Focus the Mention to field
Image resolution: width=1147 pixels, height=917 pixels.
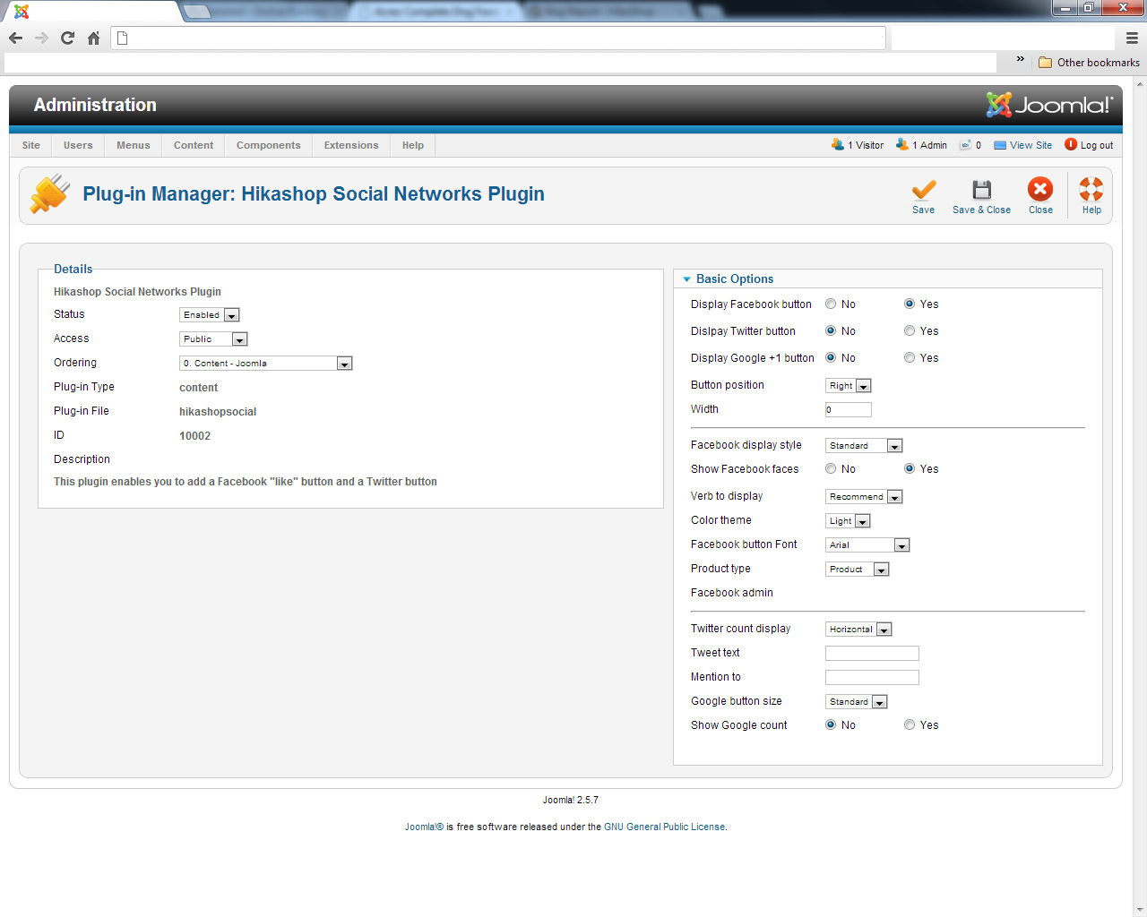click(872, 678)
